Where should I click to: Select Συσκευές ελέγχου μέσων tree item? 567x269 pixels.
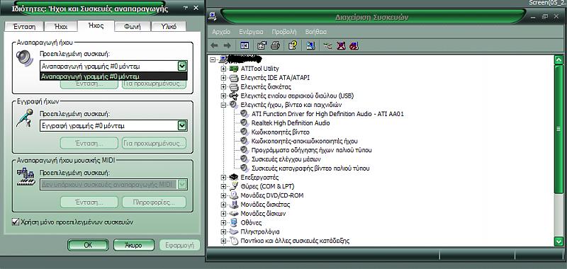286,159
